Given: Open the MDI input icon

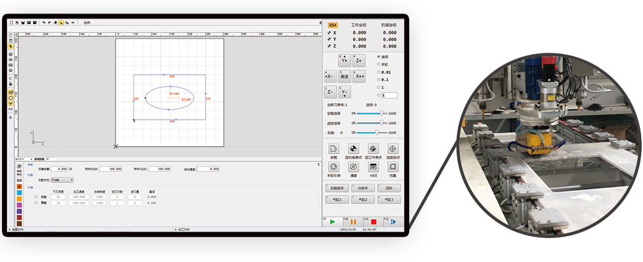Looking at the screenshot, I should click(x=373, y=167).
